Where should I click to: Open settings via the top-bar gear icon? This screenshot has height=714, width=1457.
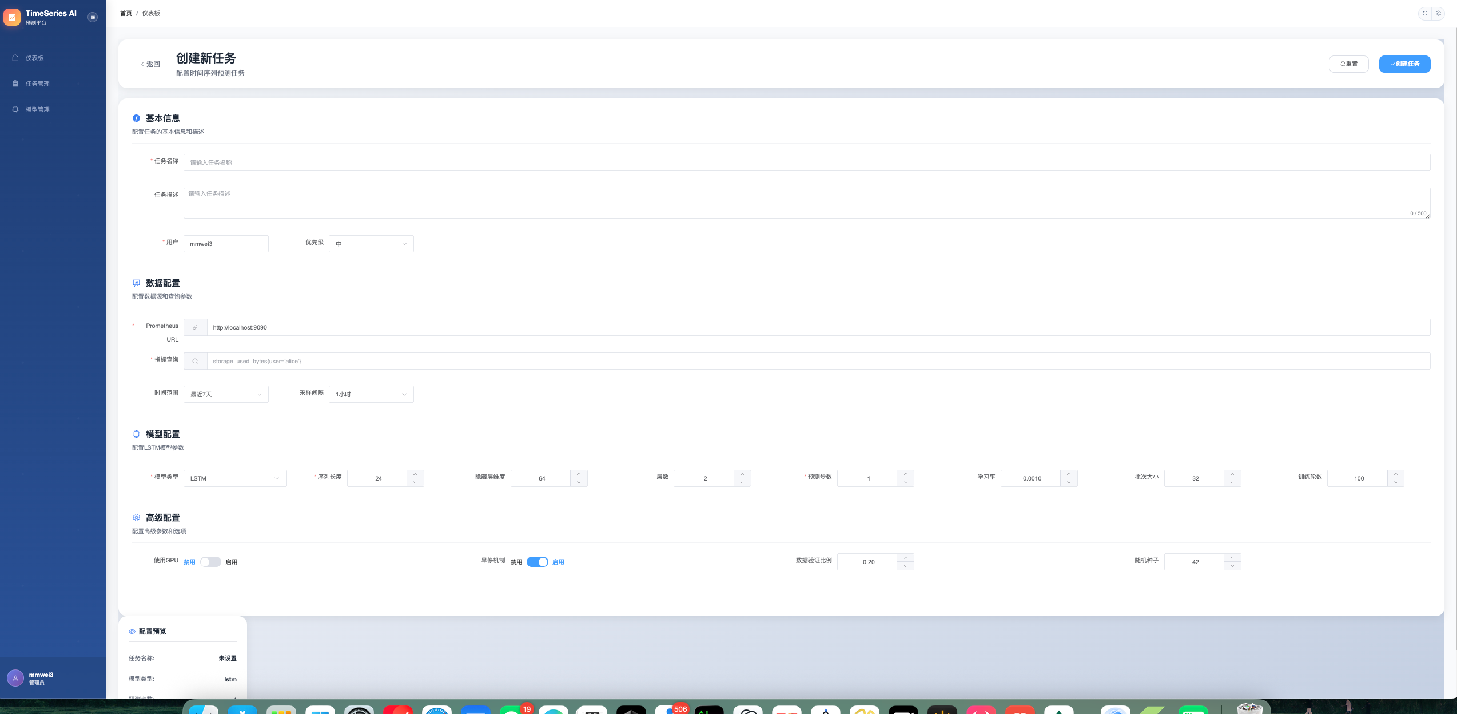1438,13
